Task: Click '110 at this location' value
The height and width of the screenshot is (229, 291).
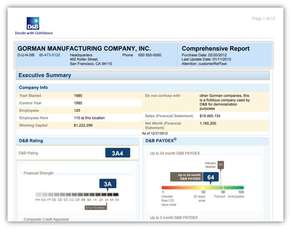Action: click(x=89, y=118)
